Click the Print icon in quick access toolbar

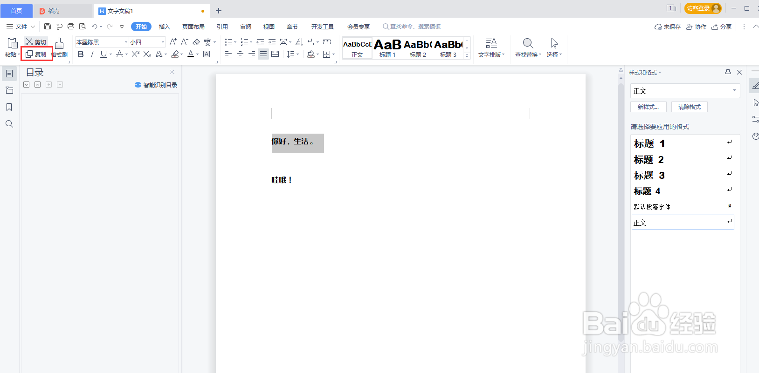click(x=71, y=27)
